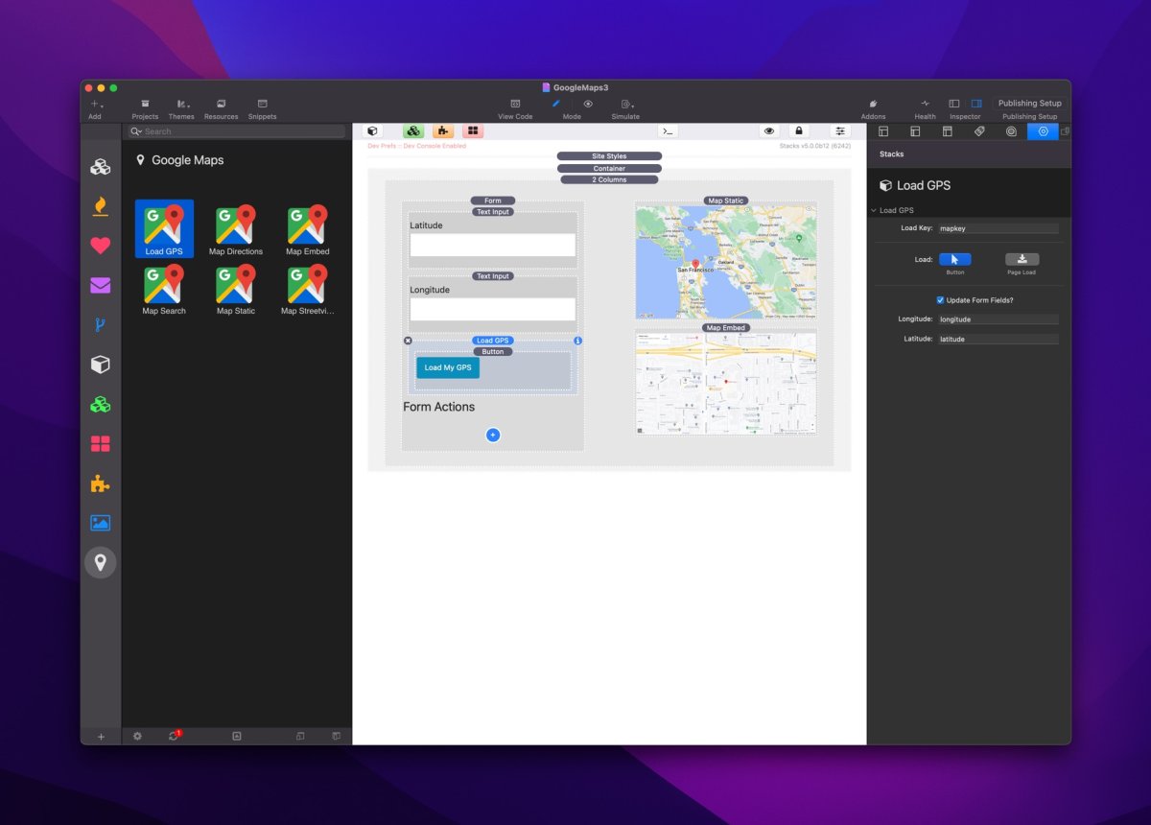Open the Add dropdown in the toolbar
This screenshot has width=1151, height=825.
95,104
